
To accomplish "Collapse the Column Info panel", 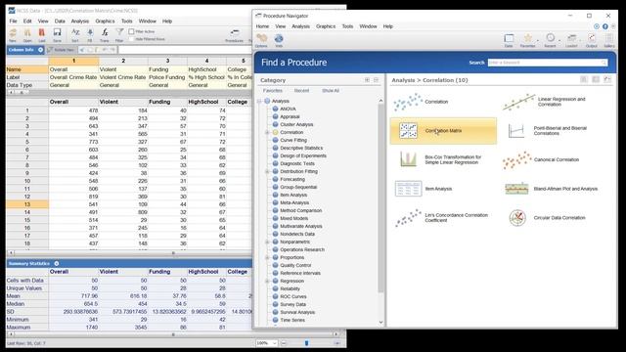I will click(x=40, y=50).
